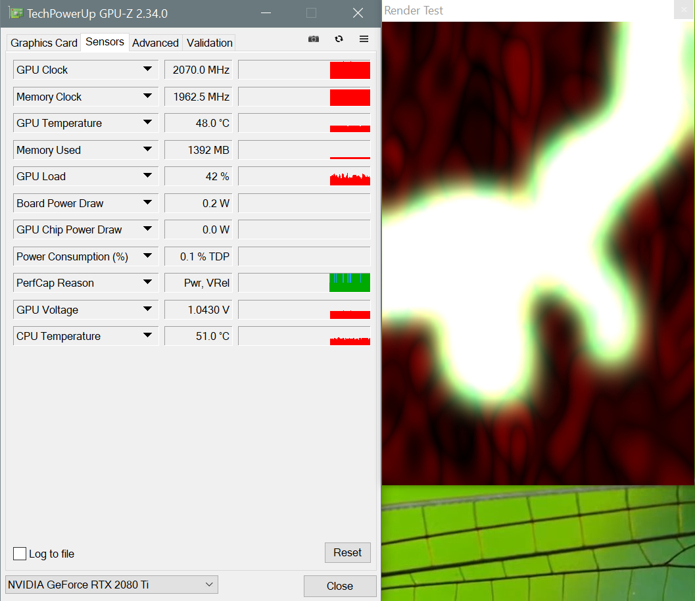Close the Render Test window

point(684,9)
